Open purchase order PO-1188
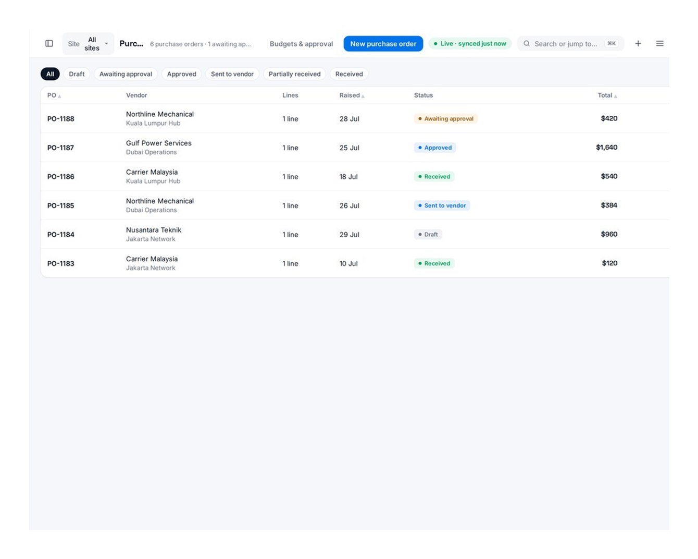The image size is (698, 559). (x=61, y=119)
